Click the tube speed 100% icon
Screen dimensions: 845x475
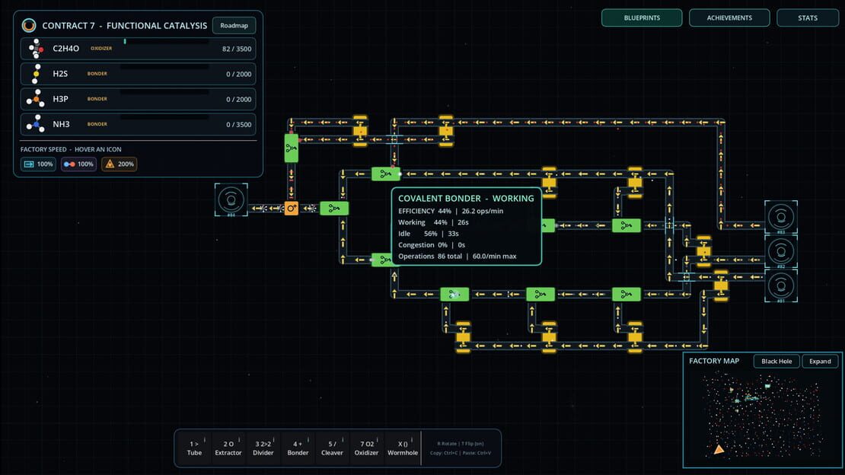tap(38, 164)
